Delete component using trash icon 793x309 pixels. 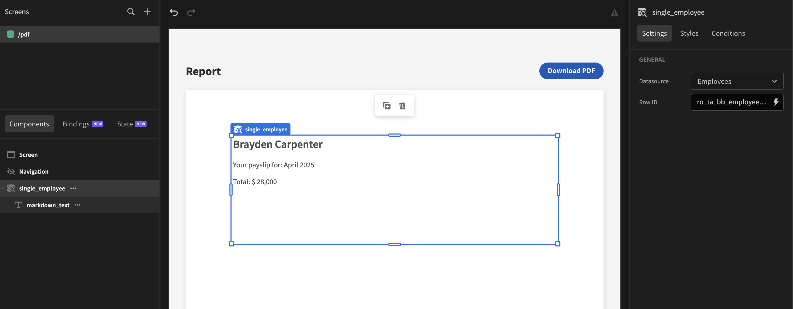pos(402,105)
